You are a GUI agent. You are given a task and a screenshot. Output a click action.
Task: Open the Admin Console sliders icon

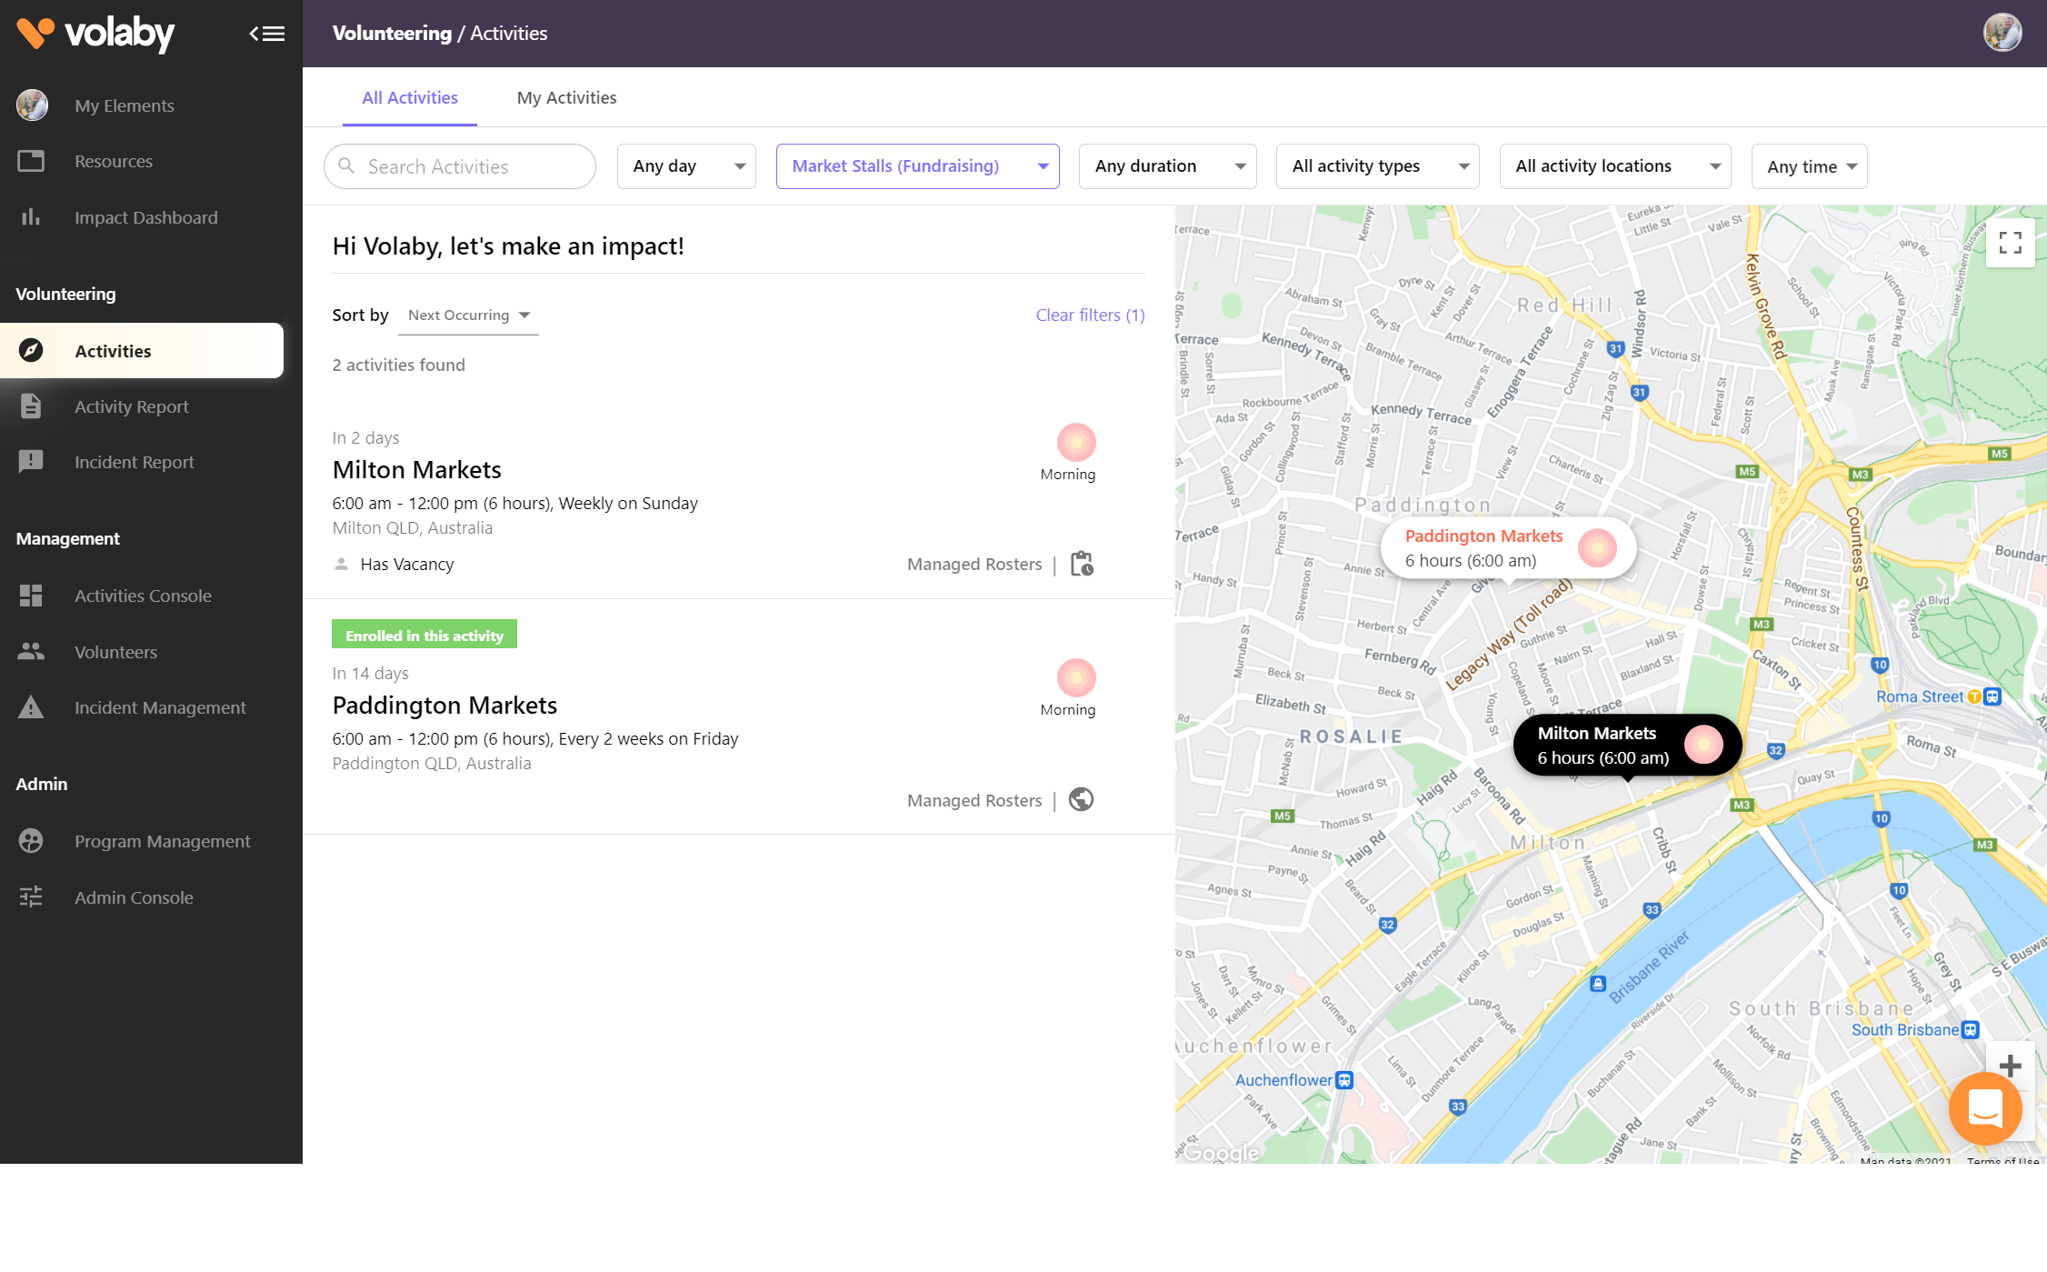[32, 896]
